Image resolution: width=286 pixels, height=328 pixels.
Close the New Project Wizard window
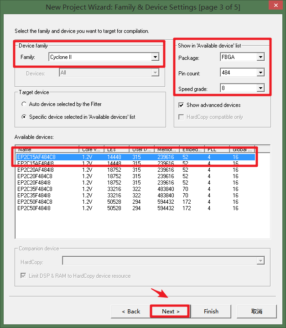276,5
